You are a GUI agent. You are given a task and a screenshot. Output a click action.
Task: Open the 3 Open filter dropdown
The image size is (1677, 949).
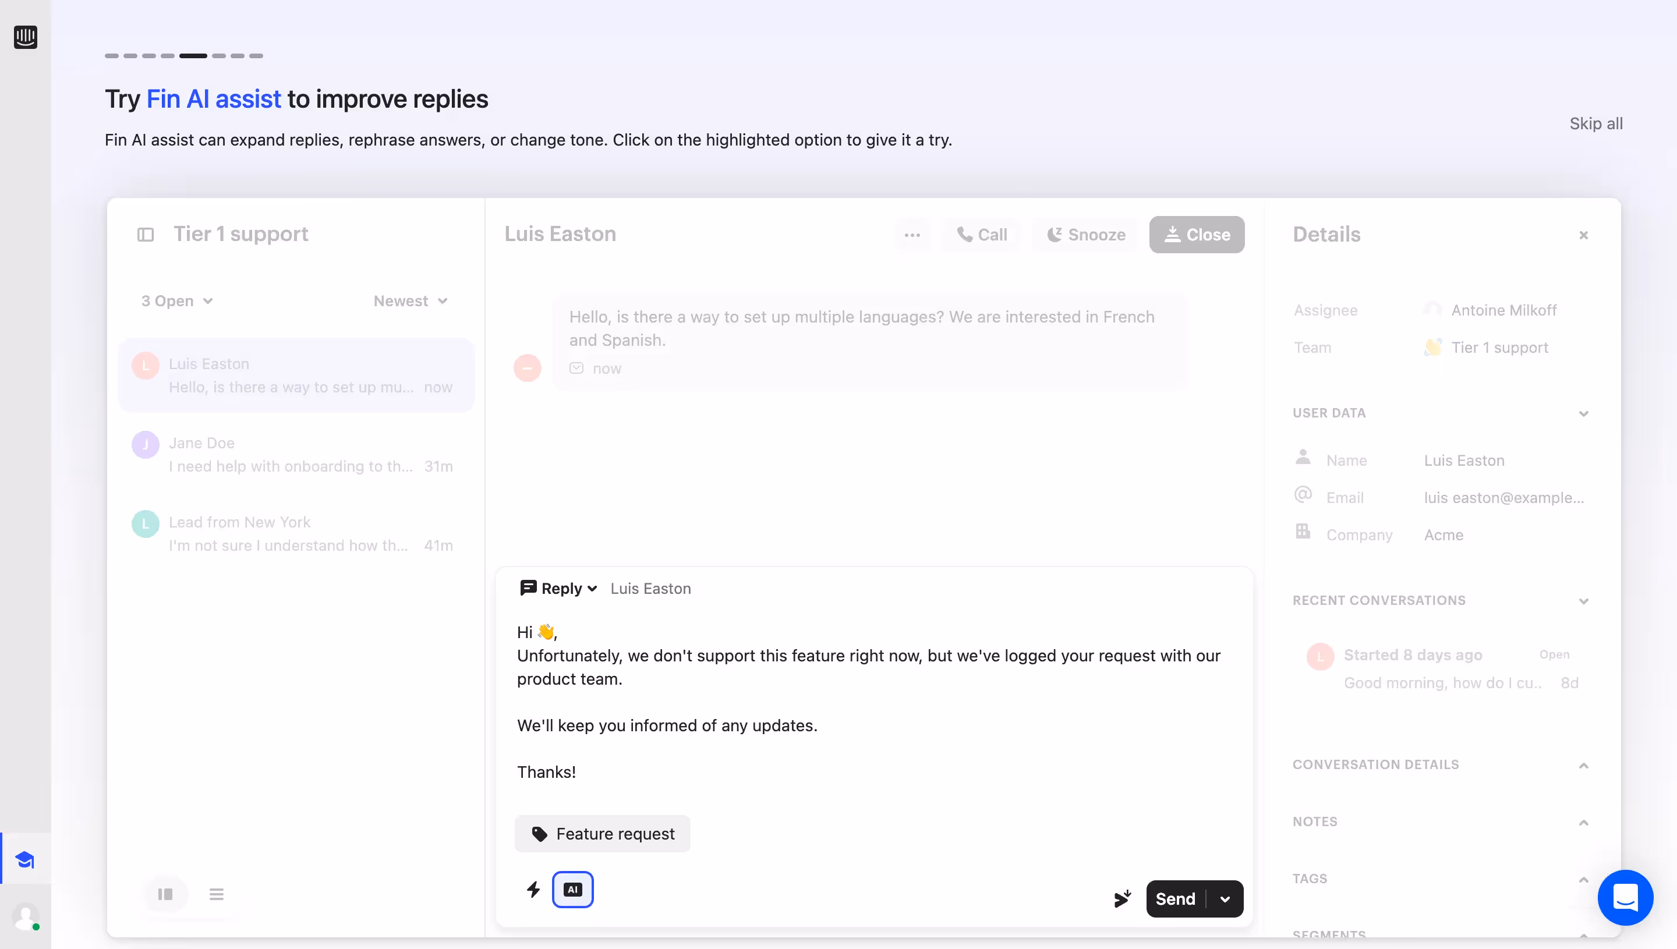click(176, 300)
